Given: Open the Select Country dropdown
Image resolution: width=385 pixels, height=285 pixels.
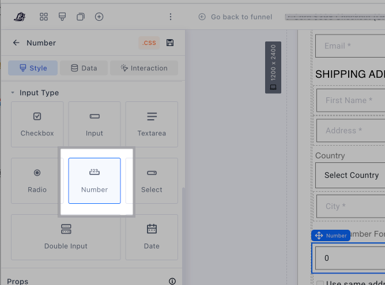Looking at the screenshot, I should pyautogui.click(x=350, y=175).
